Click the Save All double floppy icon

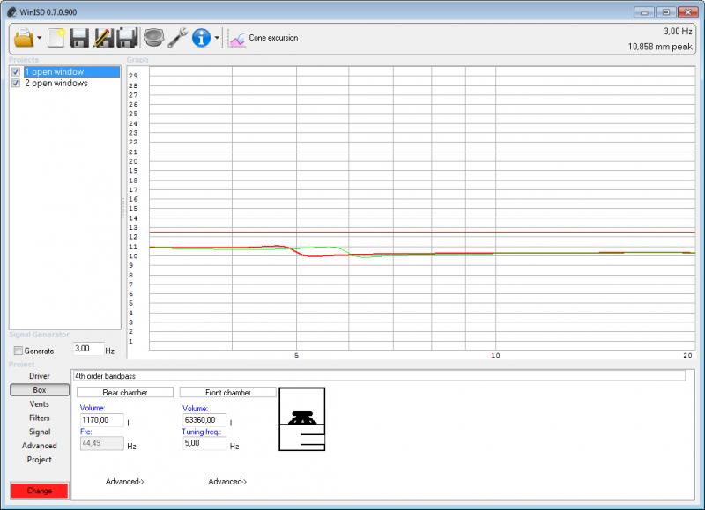[x=126, y=38]
